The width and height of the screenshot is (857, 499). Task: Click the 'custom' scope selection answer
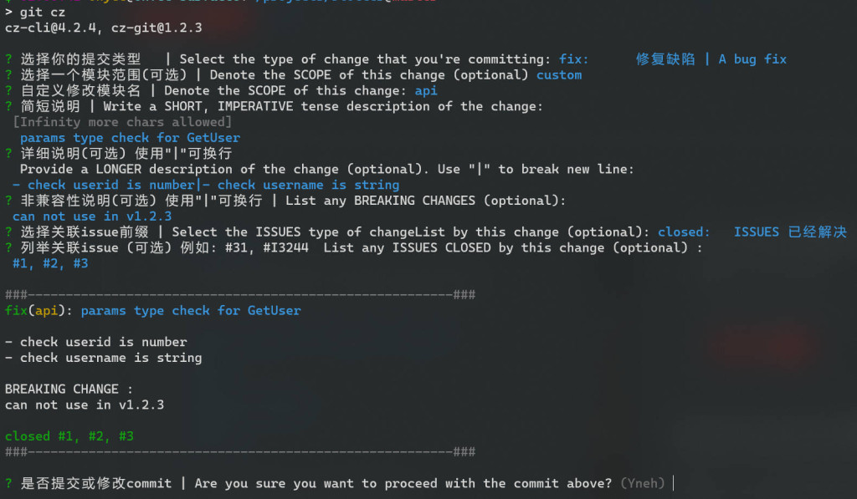point(559,75)
